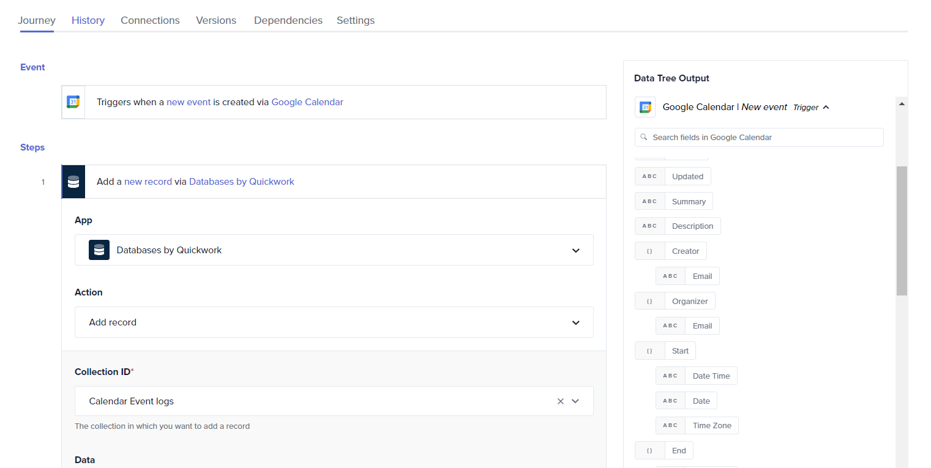Viewport: 931px width, 468px height.
Task: Switch to the Settings tab
Action: coord(356,20)
